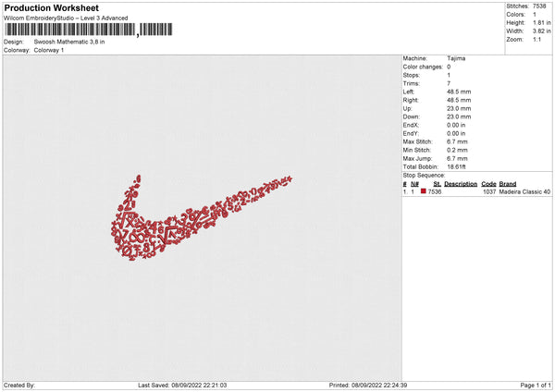Click the Total Bobbin value 18.61ft
The height and width of the screenshot is (392, 555).
click(x=456, y=167)
